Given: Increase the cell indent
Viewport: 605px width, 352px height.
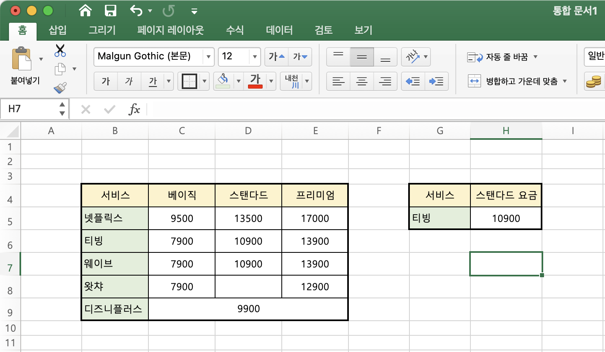Looking at the screenshot, I should coord(437,81).
